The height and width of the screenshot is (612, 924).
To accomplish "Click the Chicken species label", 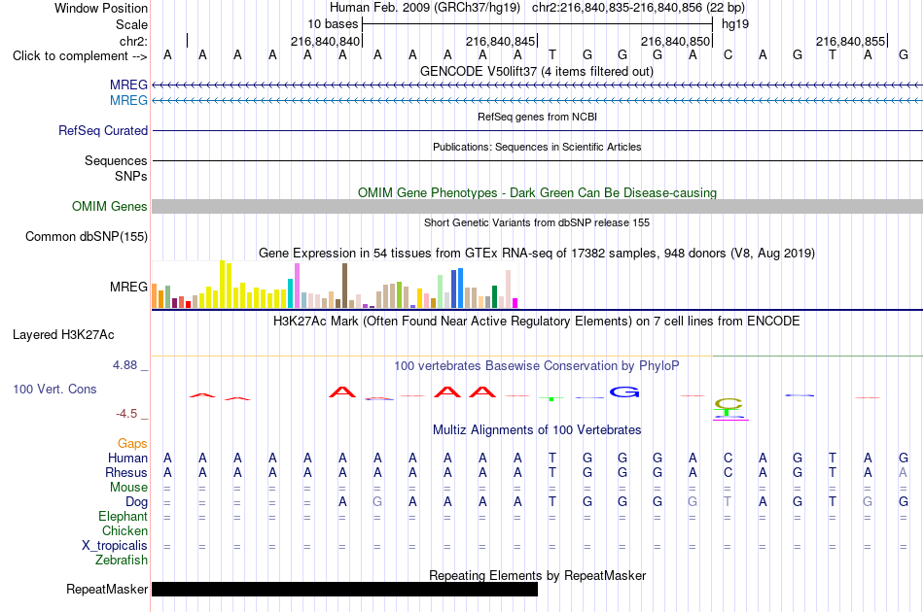I will (124, 530).
